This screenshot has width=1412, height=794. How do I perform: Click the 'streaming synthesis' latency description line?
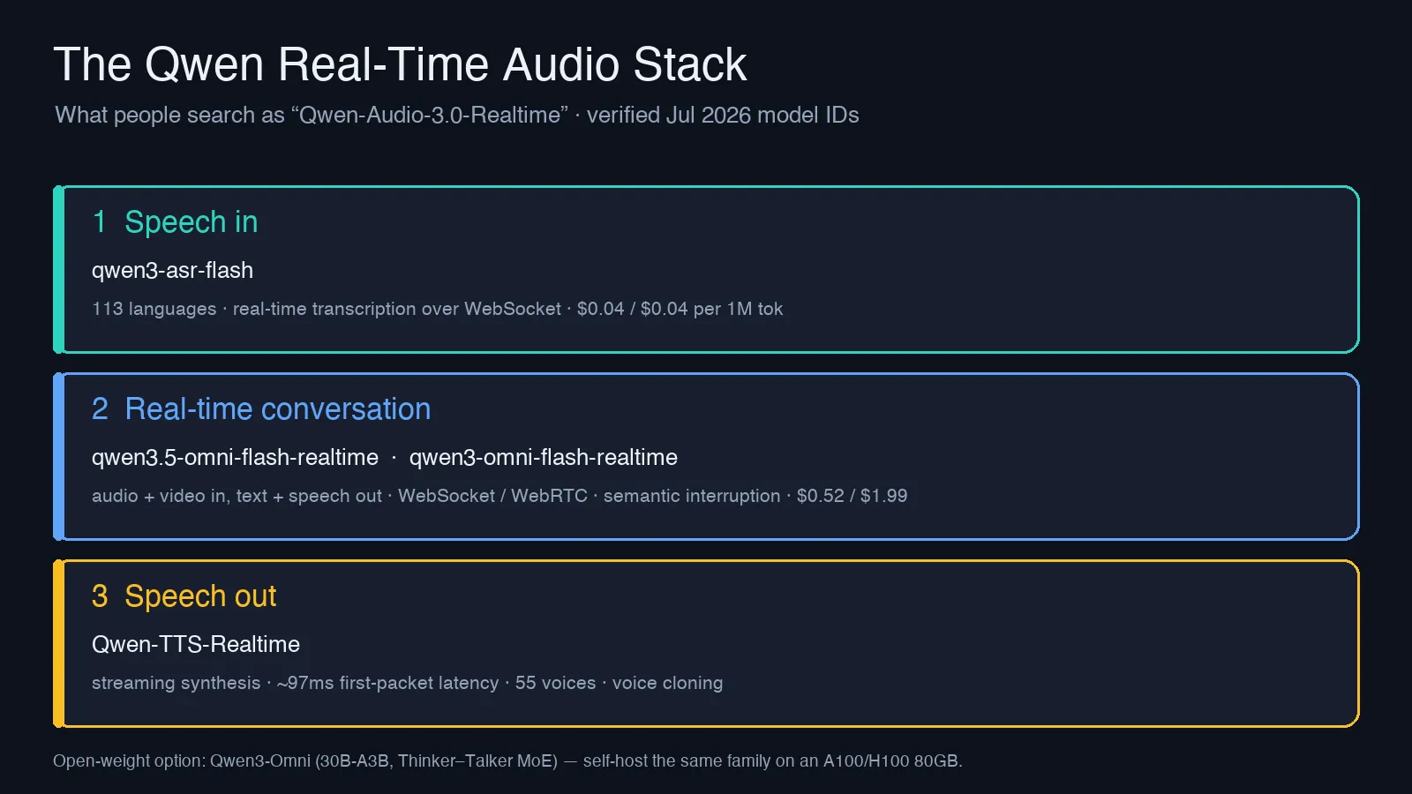(x=407, y=683)
